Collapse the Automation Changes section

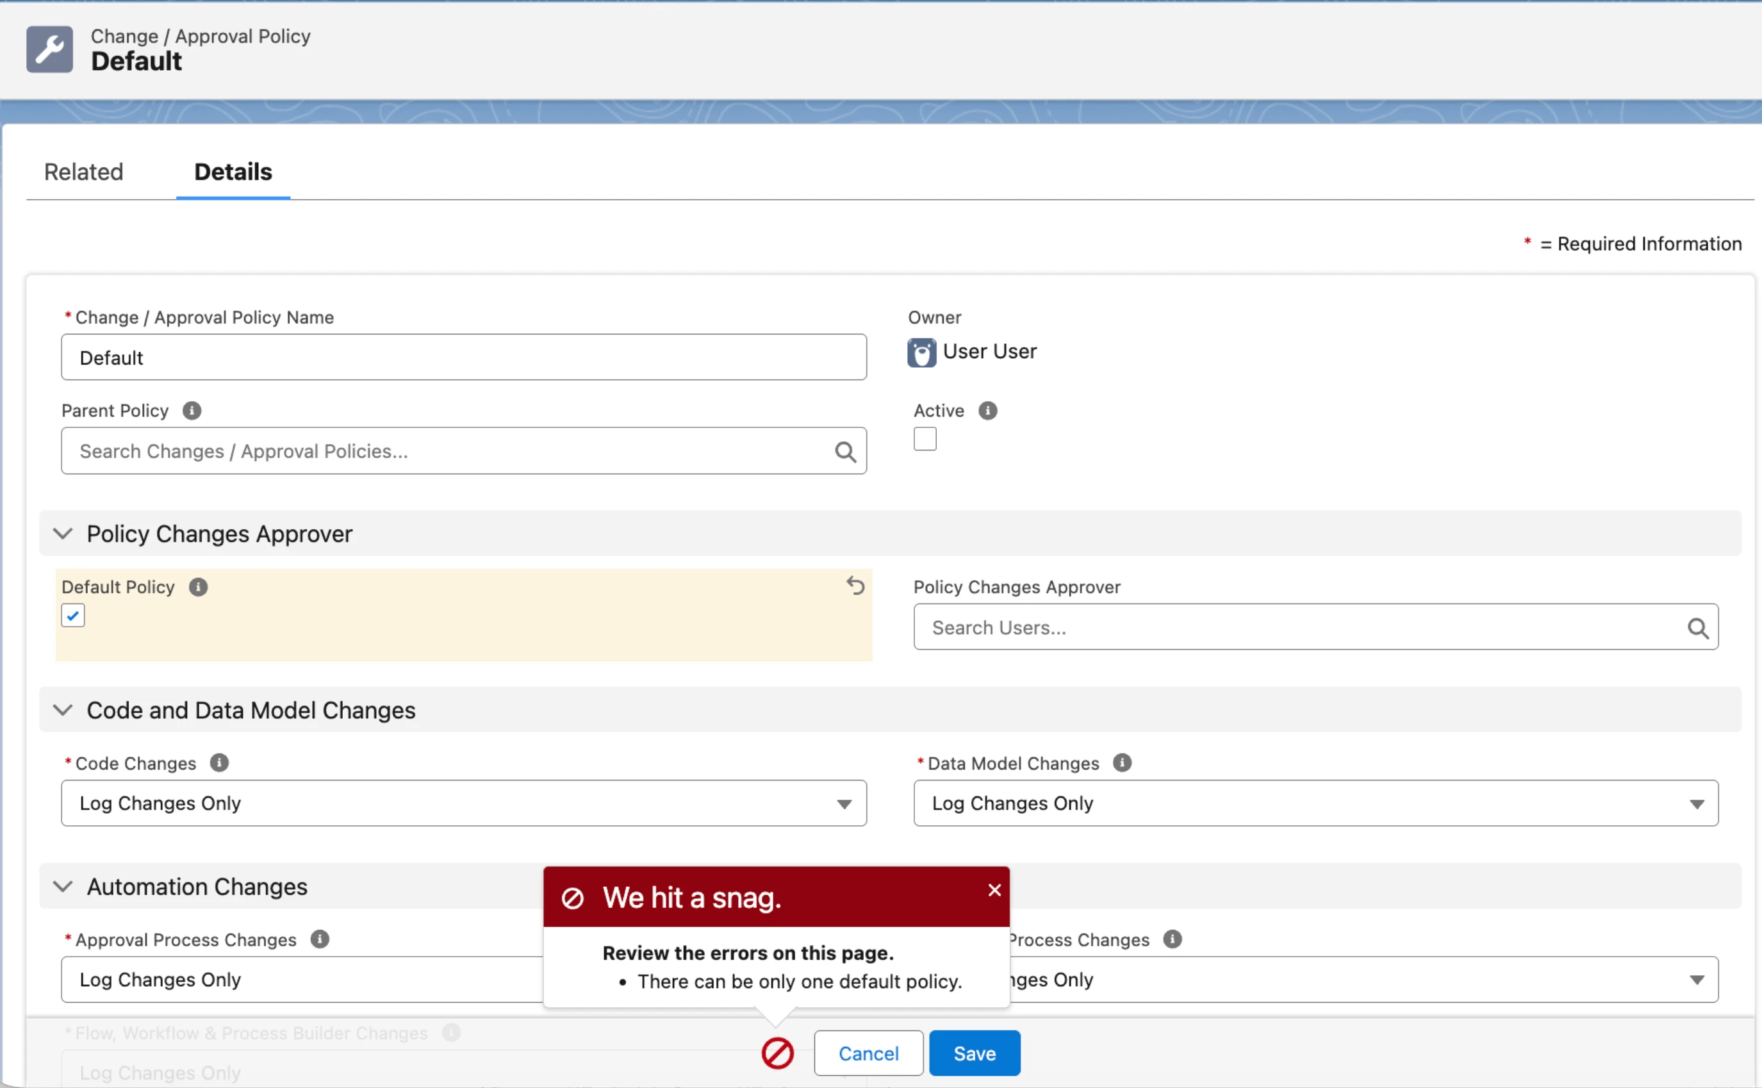[x=63, y=887]
